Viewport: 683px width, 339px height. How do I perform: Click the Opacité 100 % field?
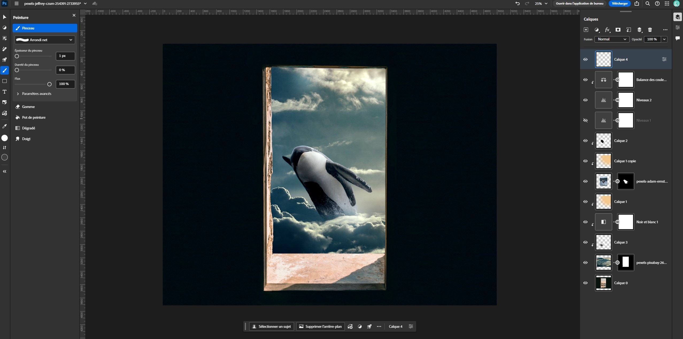click(x=653, y=39)
